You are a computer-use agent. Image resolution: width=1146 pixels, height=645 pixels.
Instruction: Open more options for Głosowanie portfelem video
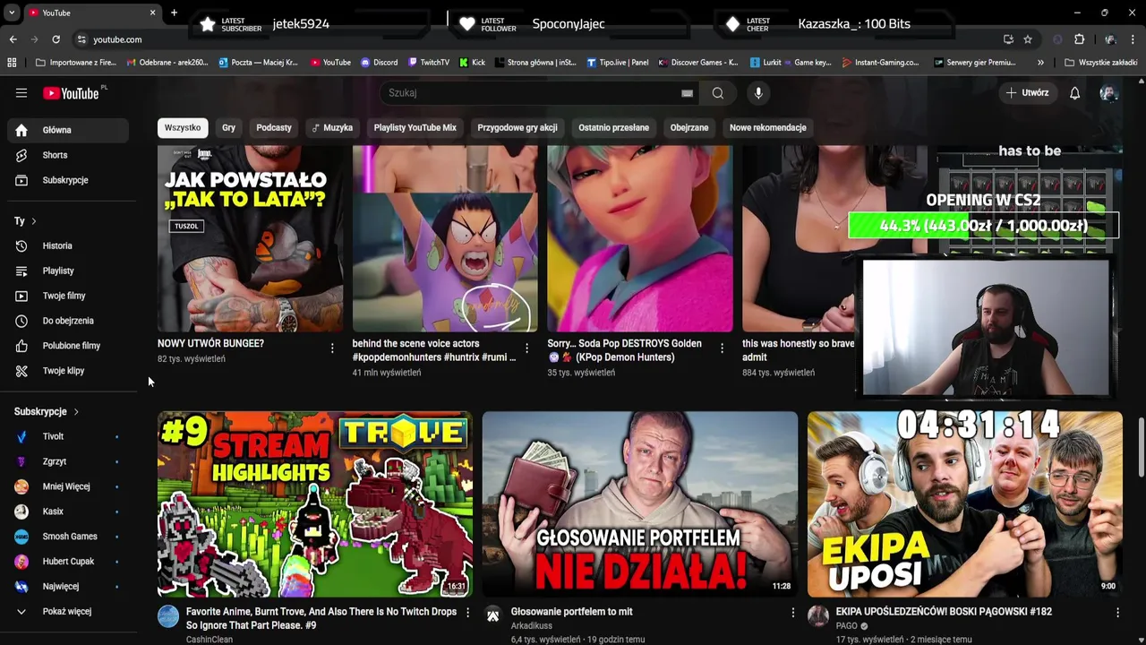(x=792, y=613)
